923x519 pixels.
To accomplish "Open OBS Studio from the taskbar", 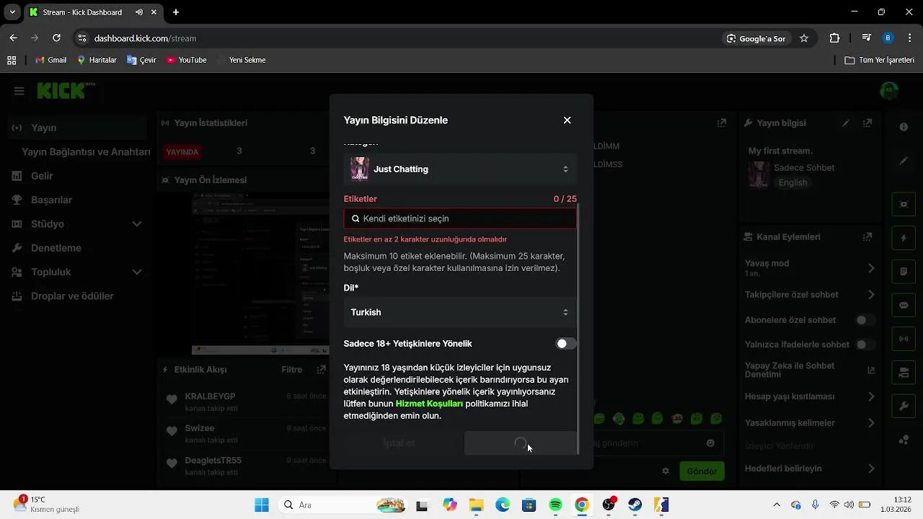I will (609, 505).
